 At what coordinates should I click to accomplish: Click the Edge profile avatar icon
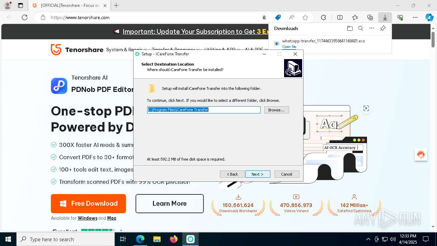(x=8, y=5)
